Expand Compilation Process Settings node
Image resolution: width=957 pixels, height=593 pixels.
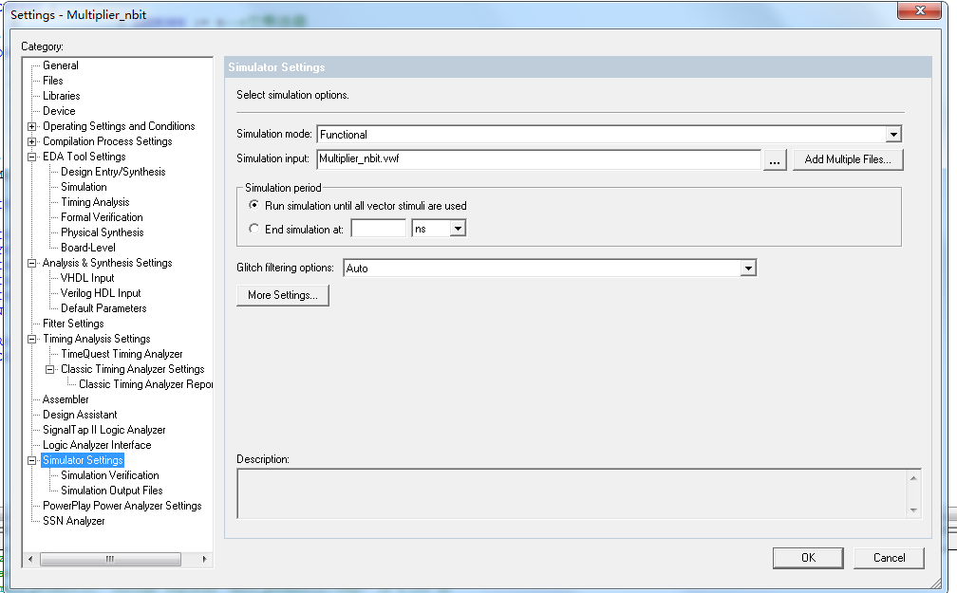pos(31,141)
